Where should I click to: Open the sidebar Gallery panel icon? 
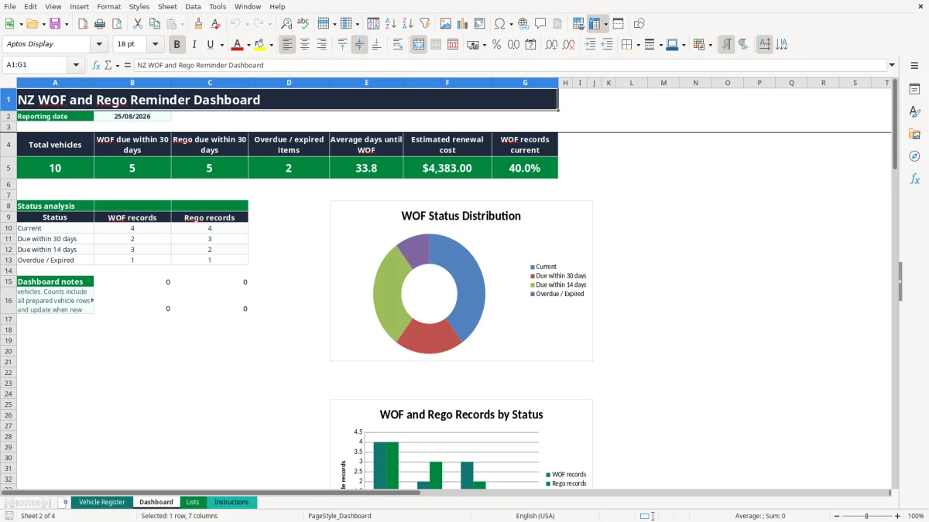coord(914,134)
